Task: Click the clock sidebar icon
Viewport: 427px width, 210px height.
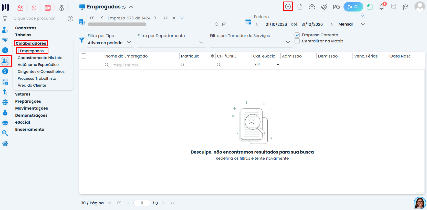Action: pos(5,50)
